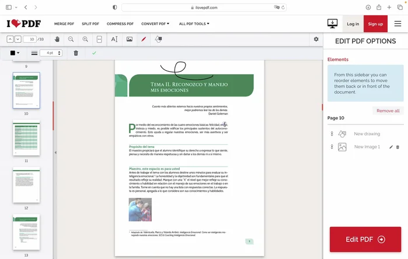Open the Compress PDF menu item
The height and width of the screenshot is (259, 408).
coord(120,24)
